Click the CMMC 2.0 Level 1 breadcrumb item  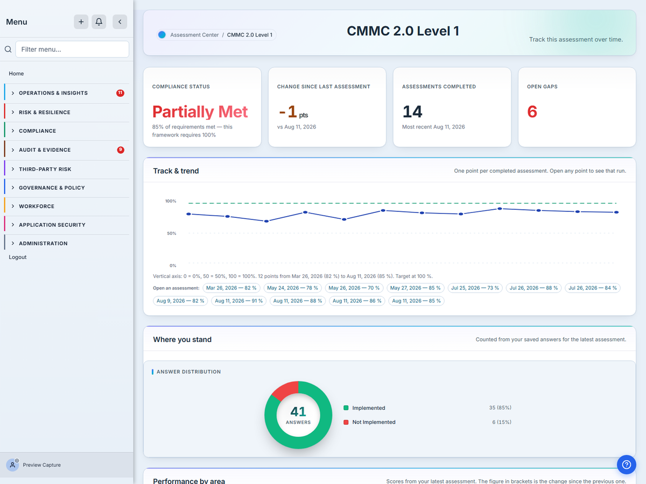tap(250, 35)
